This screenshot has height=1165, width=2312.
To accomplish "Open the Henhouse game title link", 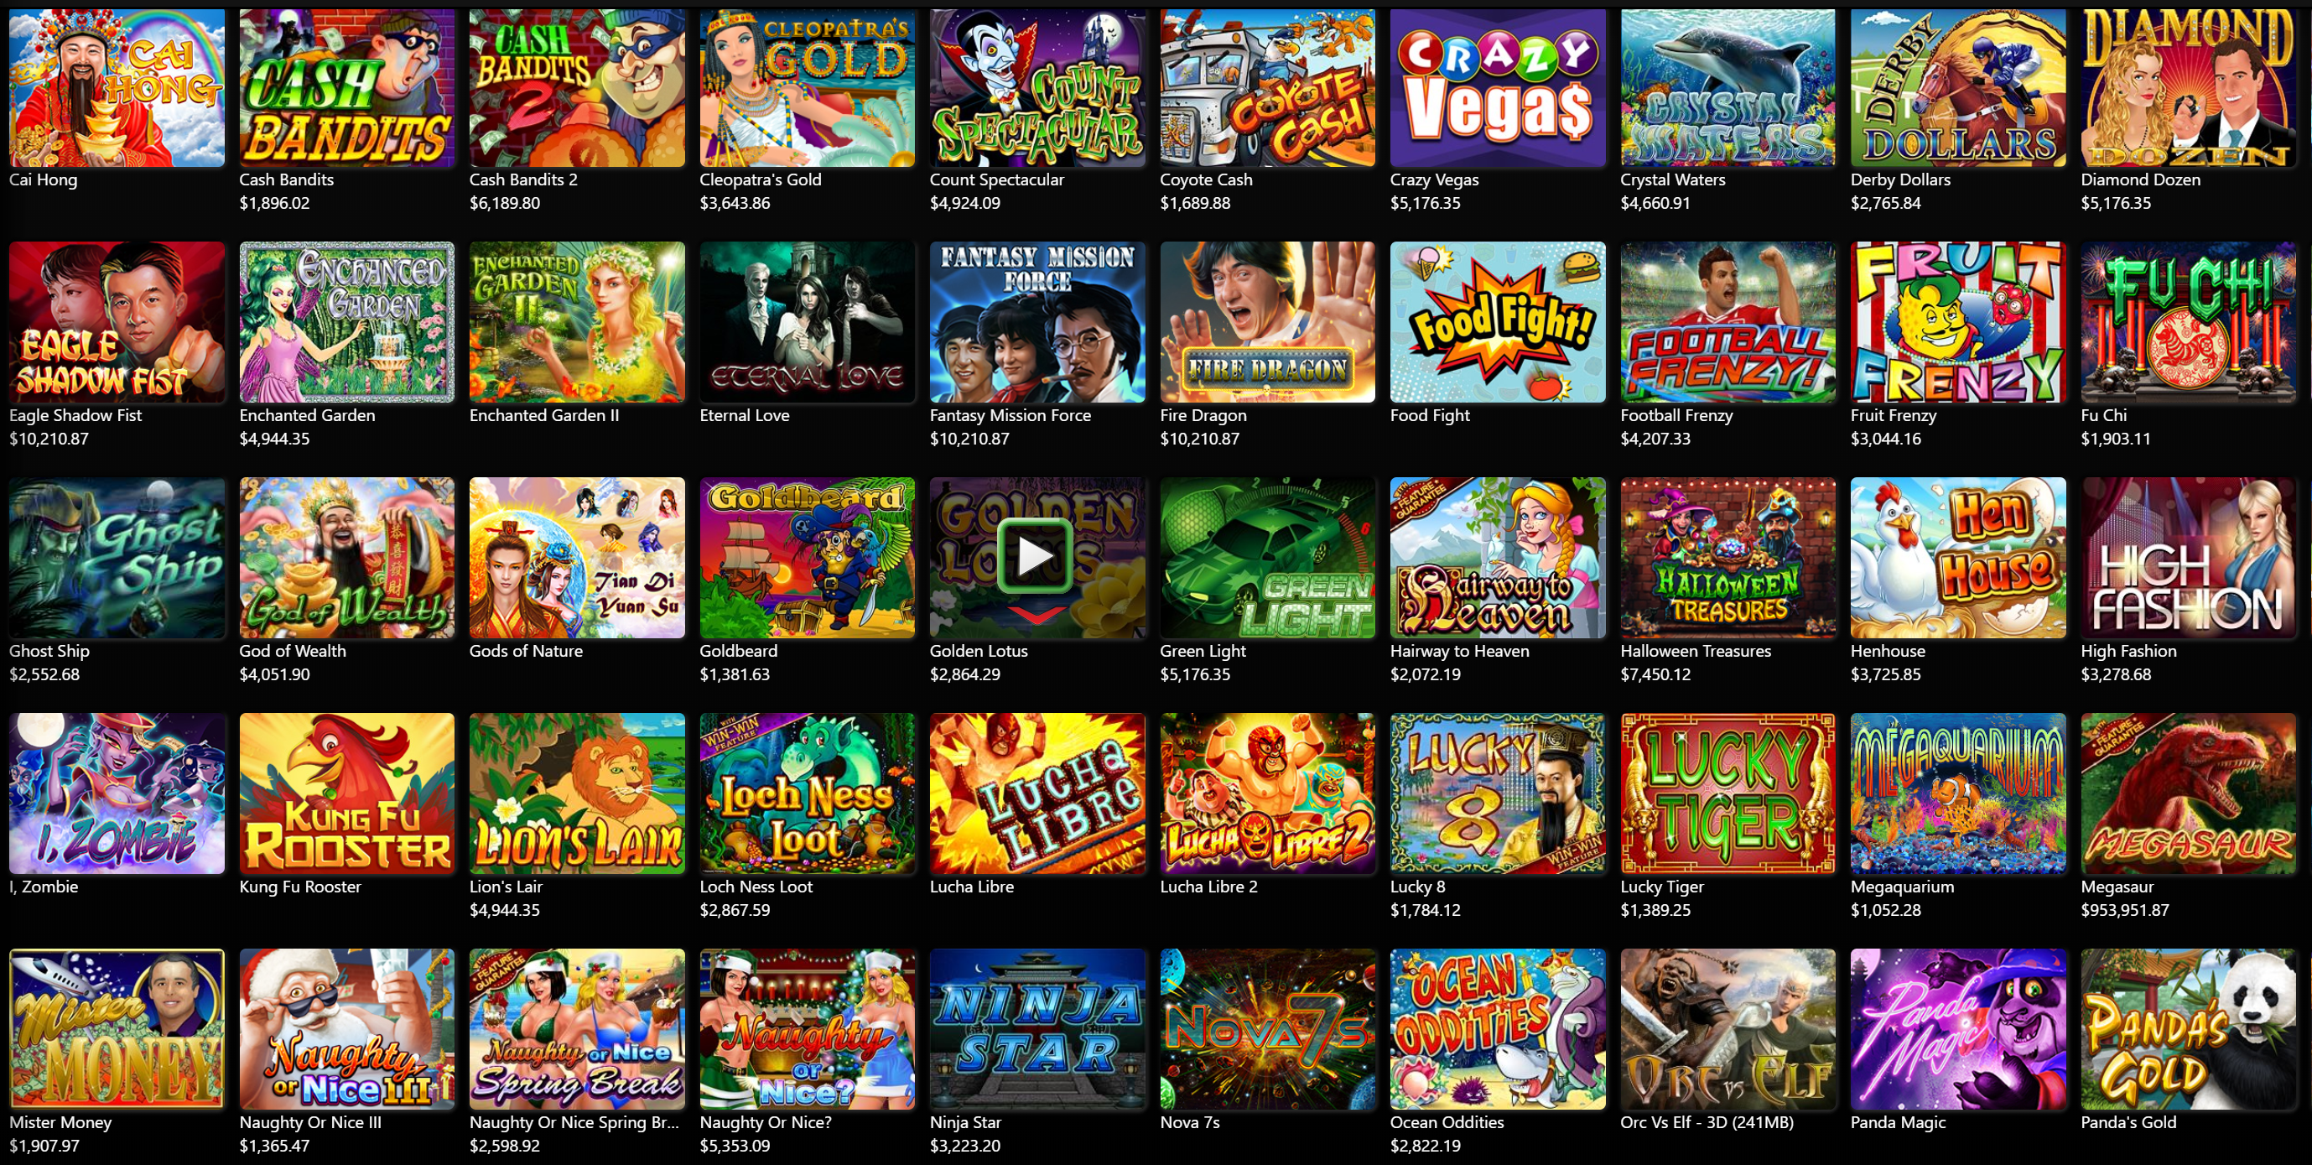I will [1888, 651].
